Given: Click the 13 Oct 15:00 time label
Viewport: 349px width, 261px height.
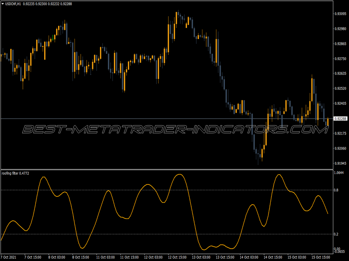Looking at the screenshot, I should (x=225, y=257).
